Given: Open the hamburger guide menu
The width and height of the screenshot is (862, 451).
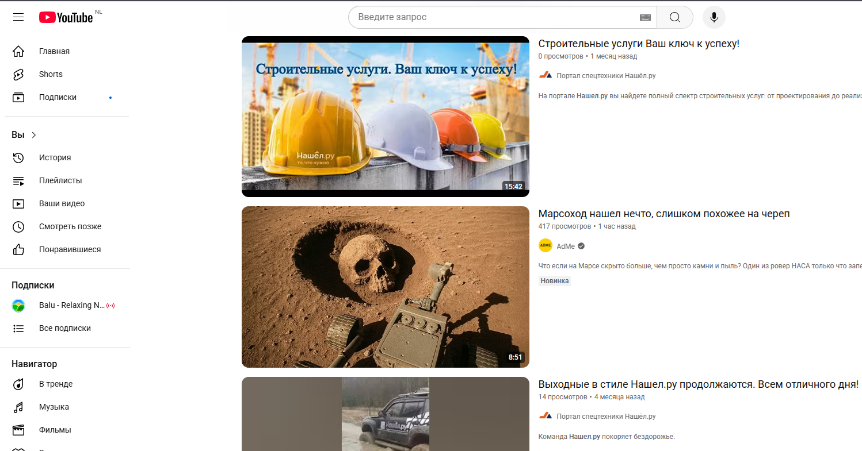Looking at the screenshot, I should tap(18, 17).
